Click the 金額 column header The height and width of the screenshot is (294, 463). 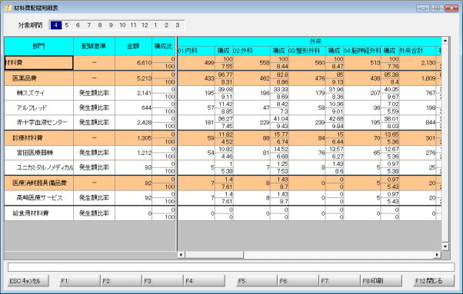tap(134, 46)
